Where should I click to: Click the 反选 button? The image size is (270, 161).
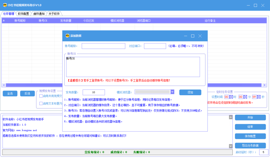click(27, 93)
